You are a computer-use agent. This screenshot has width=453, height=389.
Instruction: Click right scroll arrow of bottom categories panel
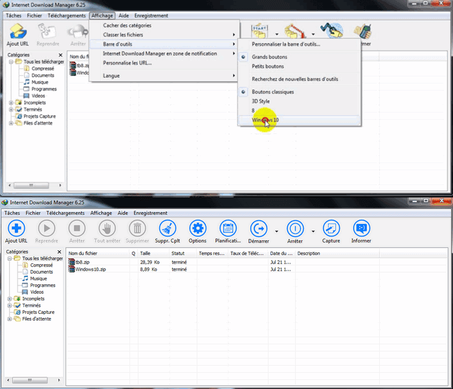pyautogui.click(x=59, y=380)
